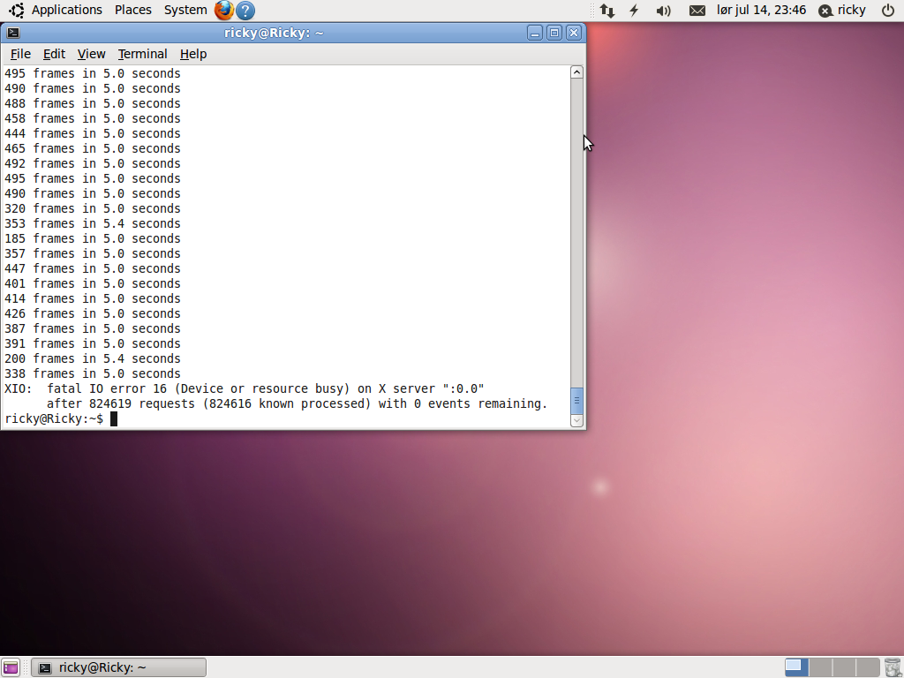Viewport: 904px width, 678px height.
Task: Click the 'after 824619 requests' line
Action: coord(297,403)
